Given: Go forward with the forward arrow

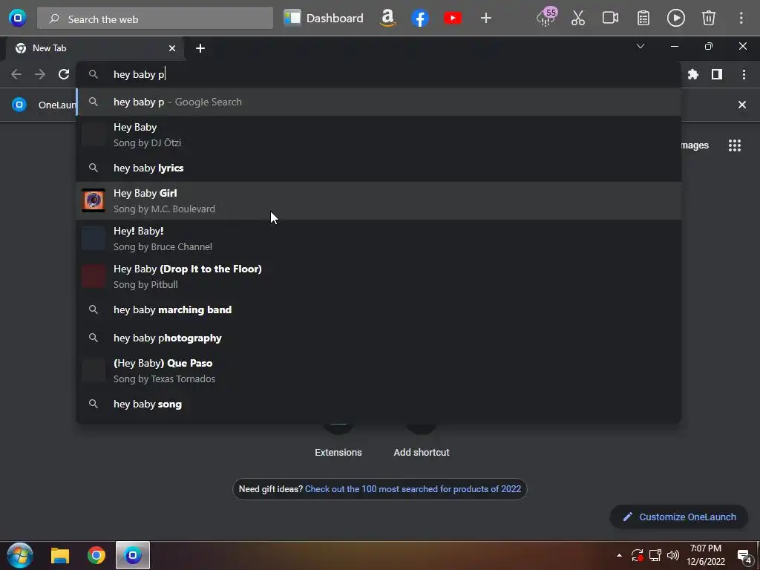Looking at the screenshot, I should tap(40, 74).
